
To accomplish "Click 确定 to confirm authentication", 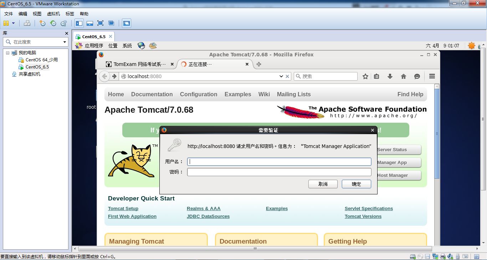I will pyautogui.click(x=357, y=184).
